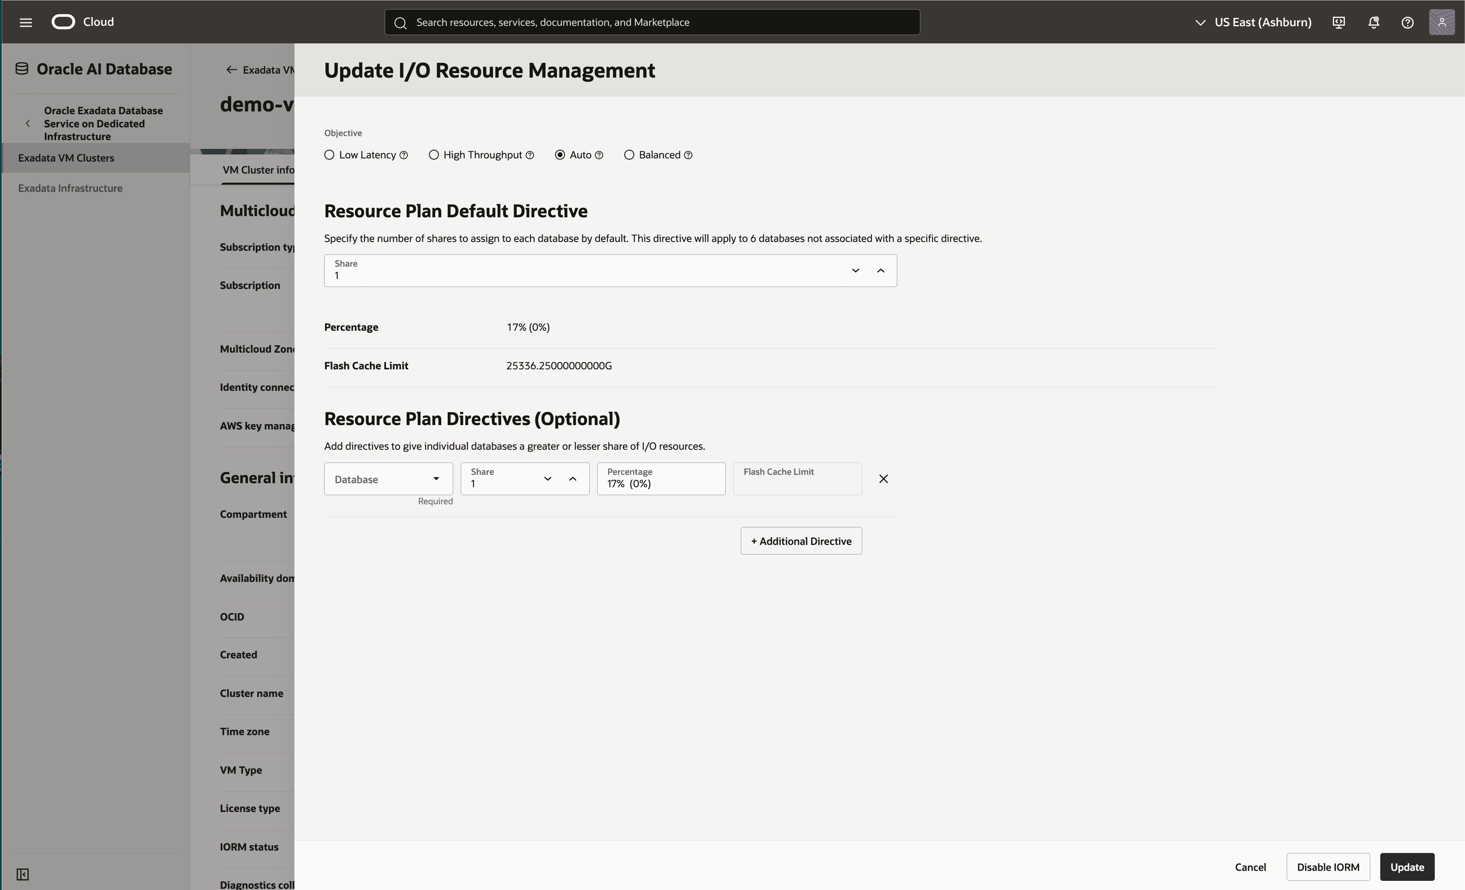Open the notifications bell
The image size is (1465, 890).
pyautogui.click(x=1373, y=23)
